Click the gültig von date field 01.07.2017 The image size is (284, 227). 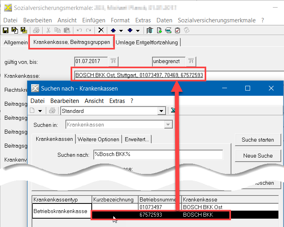pyautogui.click(x=91, y=61)
